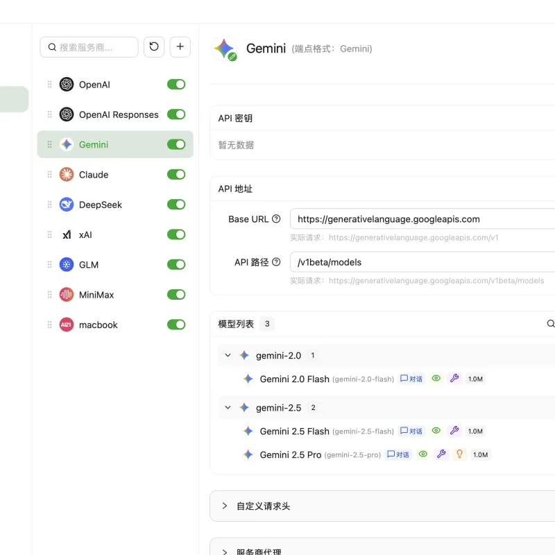
Task: Select the macbook provider entry
Action: 115,325
